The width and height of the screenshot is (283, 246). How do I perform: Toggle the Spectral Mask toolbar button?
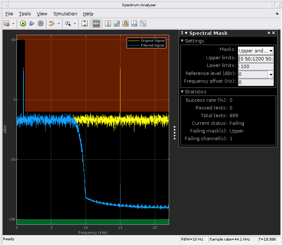pos(96,23)
